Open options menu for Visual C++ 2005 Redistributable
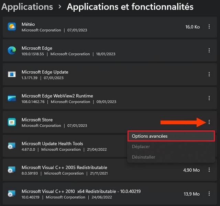 click(x=209, y=170)
